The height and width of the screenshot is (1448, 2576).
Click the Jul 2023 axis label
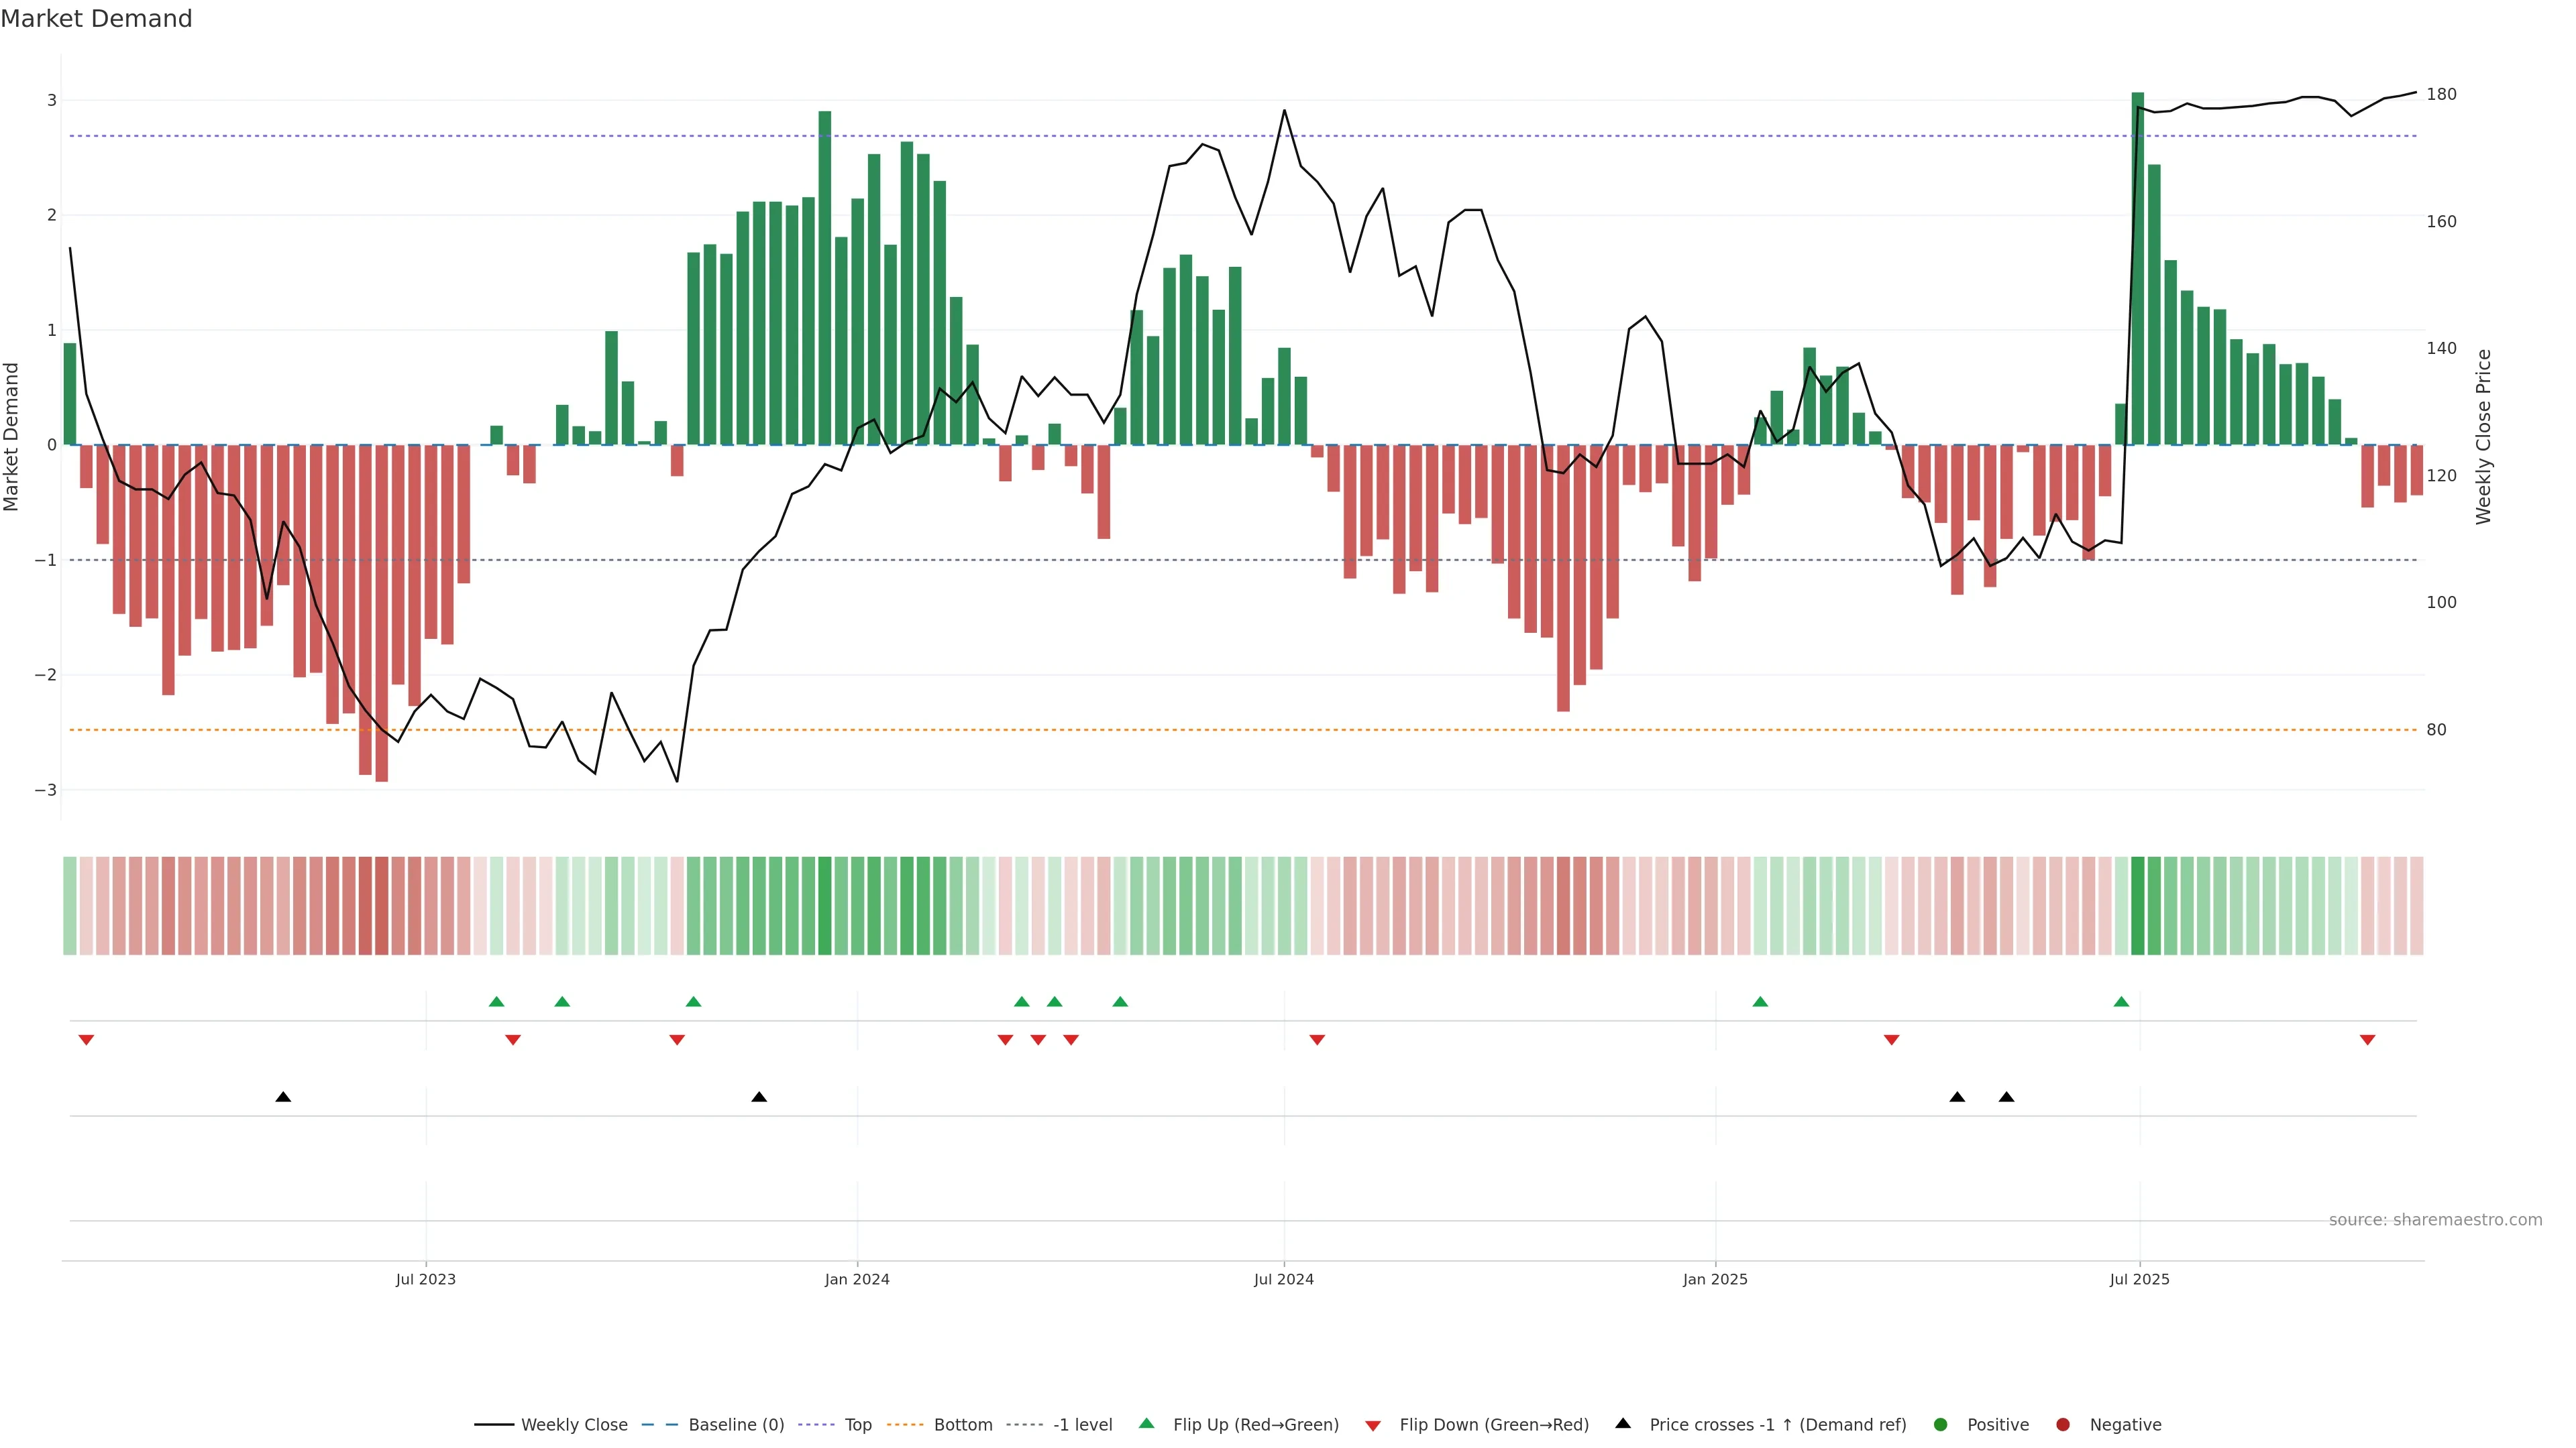click(425, 1279)
